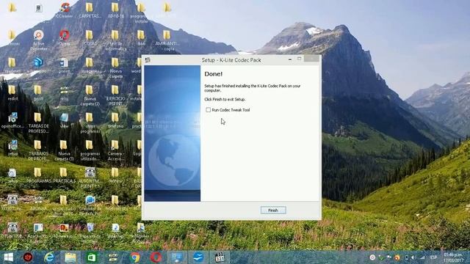Select the ALGORITM PSEINT desktop shortcut
Screen dimensions: 470x264
pyautogui.click(x=90, y=178)
